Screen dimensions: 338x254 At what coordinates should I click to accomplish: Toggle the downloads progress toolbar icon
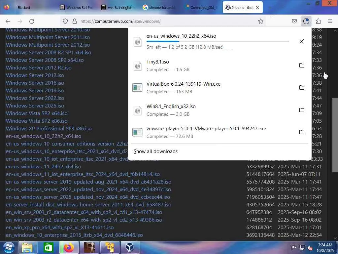[306, 21]
